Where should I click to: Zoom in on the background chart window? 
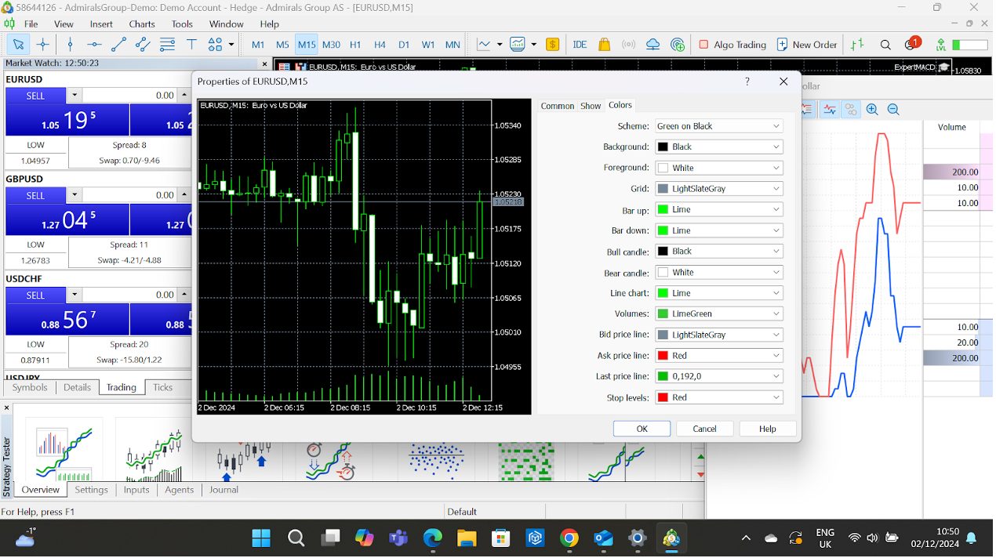point(872,110)
